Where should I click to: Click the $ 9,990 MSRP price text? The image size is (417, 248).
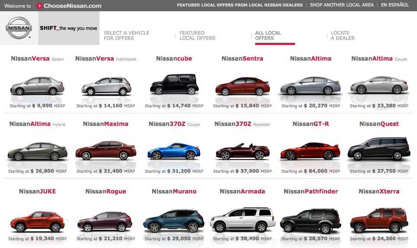pos(49,106)
